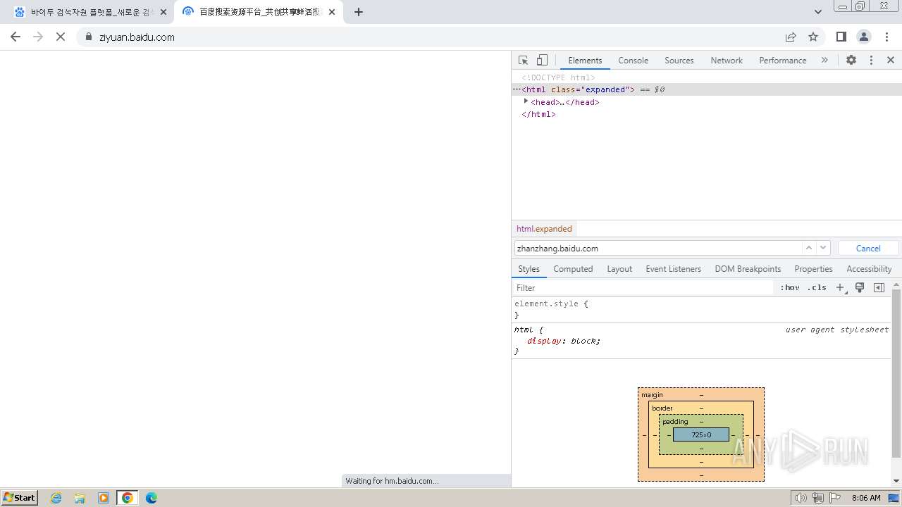This screenshot has height=507, width=902.
Task: Open DevTools customize three-dot menu
Action: [871, 61]
